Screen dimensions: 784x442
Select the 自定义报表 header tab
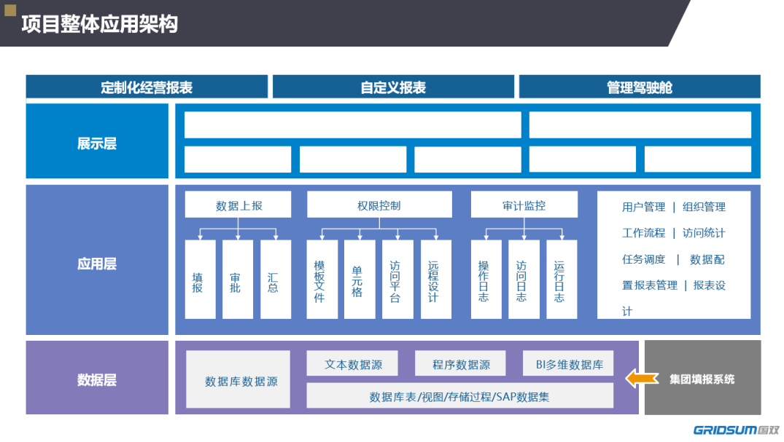(393, 87)
